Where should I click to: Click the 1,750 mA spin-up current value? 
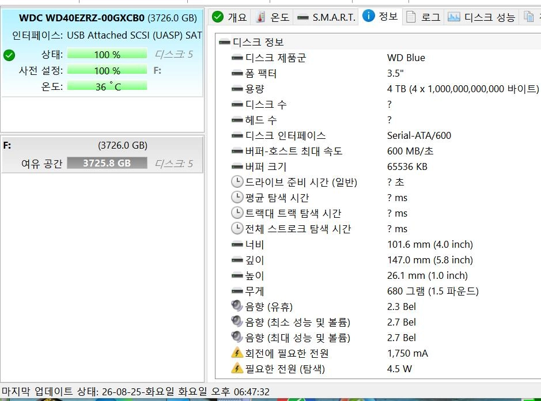407,353
